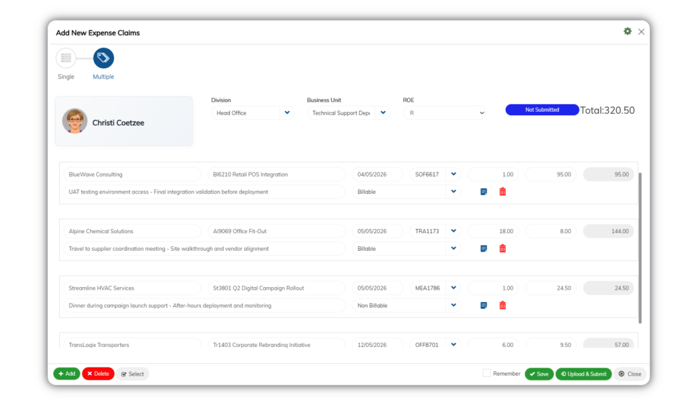
Task: Select the Multiple claims tag icon
Action: pyautogui.click(x=104, y=58)
